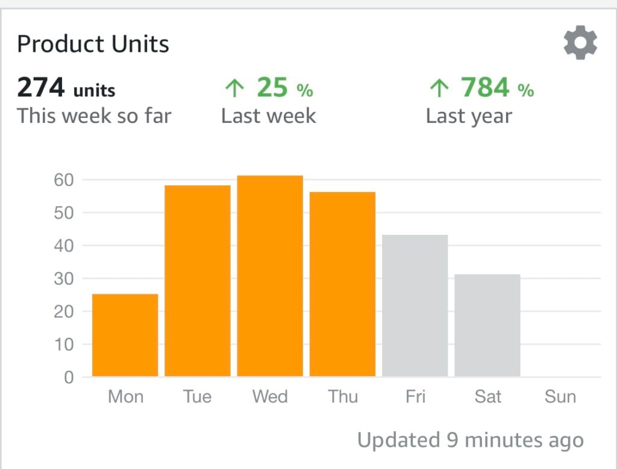The image size is (617, 469).
Task: Click the Product Units title
Action: coord(93,44)
